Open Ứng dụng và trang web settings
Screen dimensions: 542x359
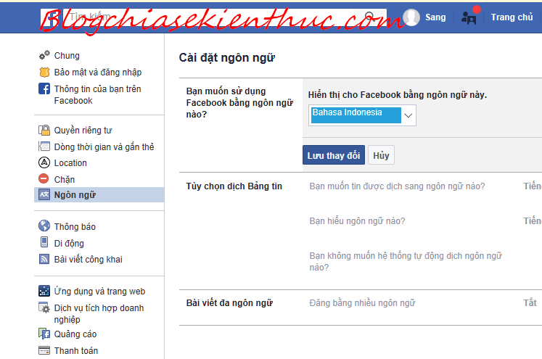(x=99, y=292)
